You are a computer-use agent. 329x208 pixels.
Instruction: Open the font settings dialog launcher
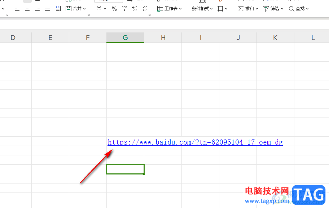(x=7, y=15)
